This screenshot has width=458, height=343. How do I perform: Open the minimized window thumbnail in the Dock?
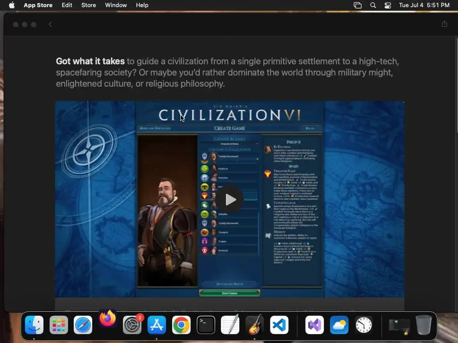point(399,326)
